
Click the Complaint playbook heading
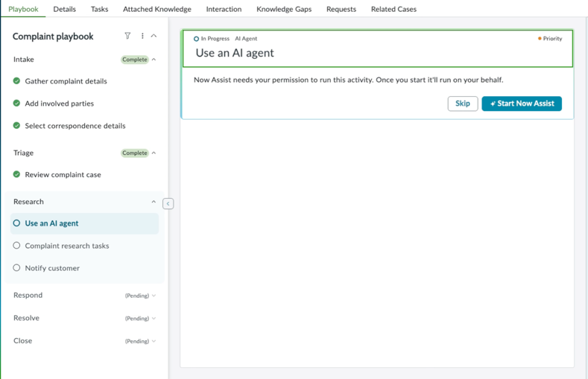(x=53, y=36)
